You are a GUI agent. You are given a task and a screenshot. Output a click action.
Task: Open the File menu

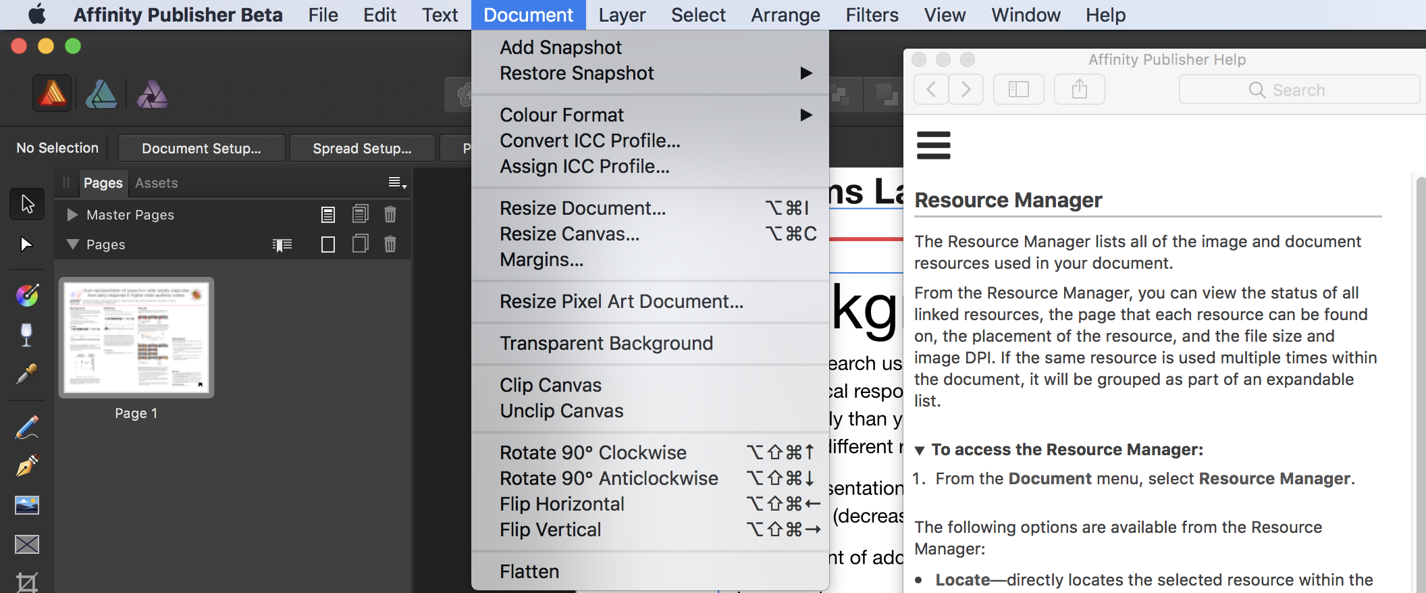click(323, 15)
